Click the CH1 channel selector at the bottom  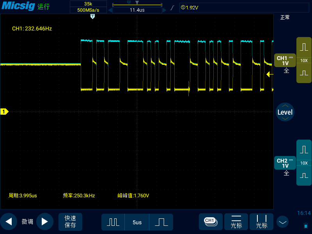point(211,222)
